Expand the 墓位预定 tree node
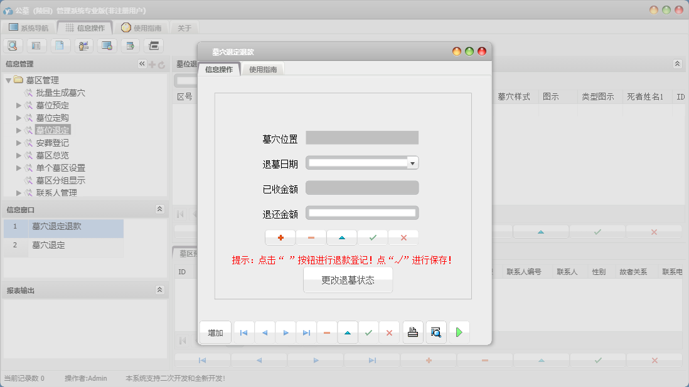Viewport: 689px width, 387px height. pyautogui.click(x=19, y=105)
